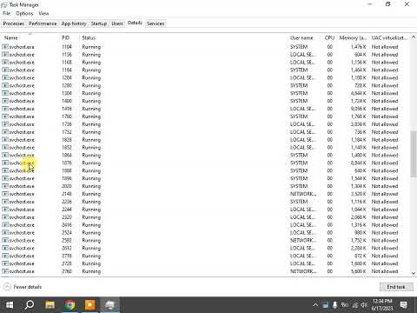Switch to the Users tab
The image size is (417, 313).
[x=117, y=23]
